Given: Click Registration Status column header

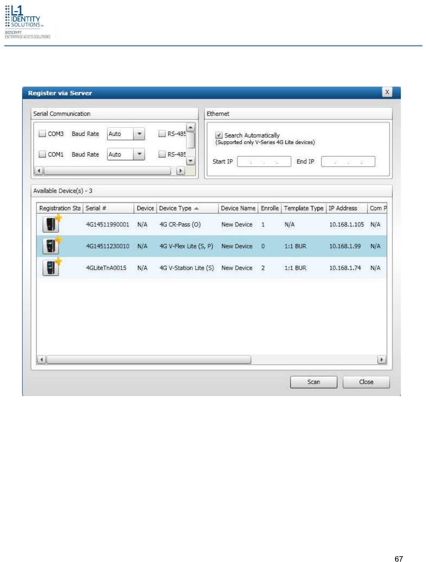Looking at the screenshot, I should pos(60,208).
